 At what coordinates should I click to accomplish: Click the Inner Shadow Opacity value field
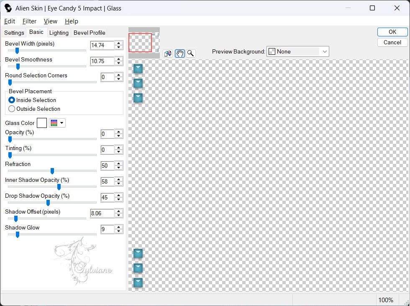(108, 181)
